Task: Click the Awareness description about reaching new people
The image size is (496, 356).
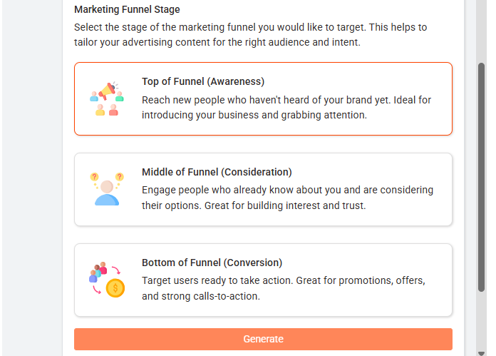Action: point(286,107)
